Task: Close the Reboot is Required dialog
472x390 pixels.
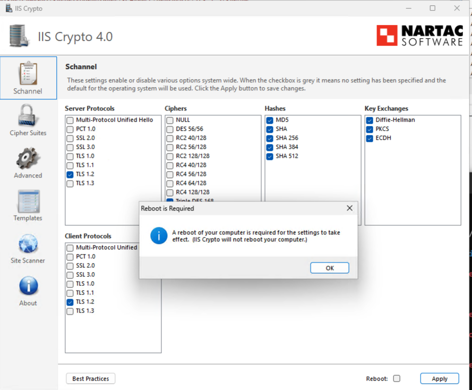Action: click(349, 208)
